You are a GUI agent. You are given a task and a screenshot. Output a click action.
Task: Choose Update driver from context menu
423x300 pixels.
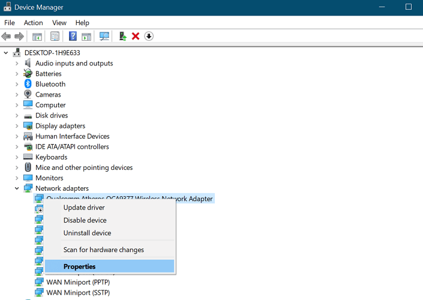pos(110,208)
